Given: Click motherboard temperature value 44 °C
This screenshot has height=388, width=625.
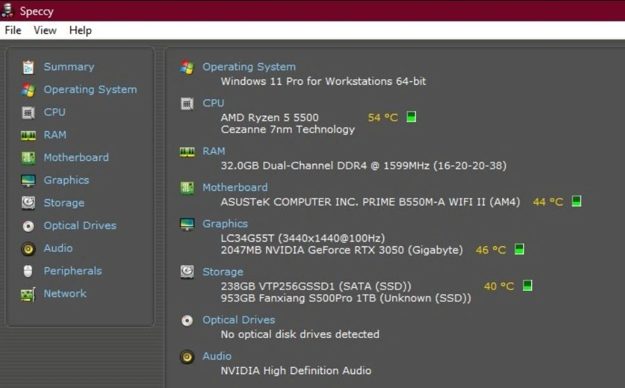Looking at the screenshot, I should pos(548,202).
